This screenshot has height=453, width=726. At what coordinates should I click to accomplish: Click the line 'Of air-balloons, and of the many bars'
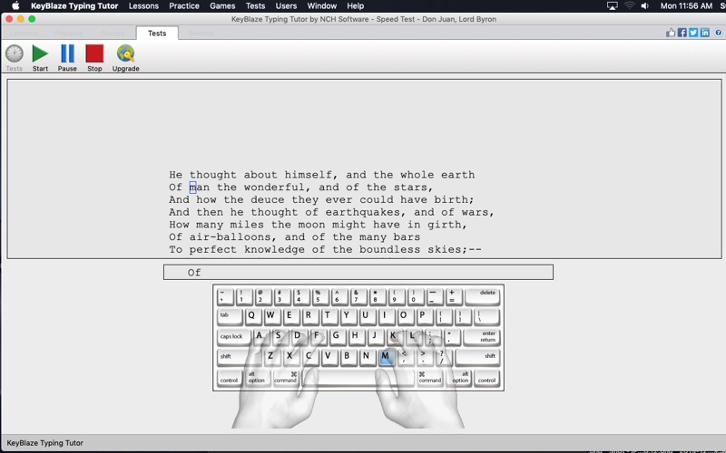coord(294,237)
